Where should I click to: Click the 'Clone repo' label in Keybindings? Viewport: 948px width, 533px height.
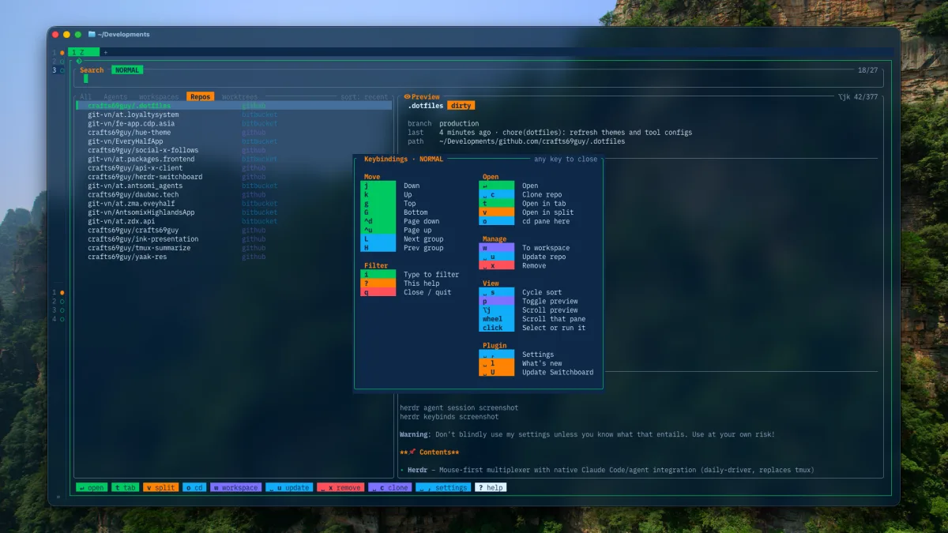(x=542, y=195)
